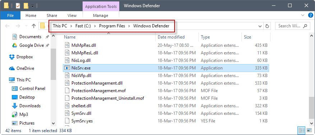
Task: Click the navigation pane scroll up arrow
Action: click(53, 36)
